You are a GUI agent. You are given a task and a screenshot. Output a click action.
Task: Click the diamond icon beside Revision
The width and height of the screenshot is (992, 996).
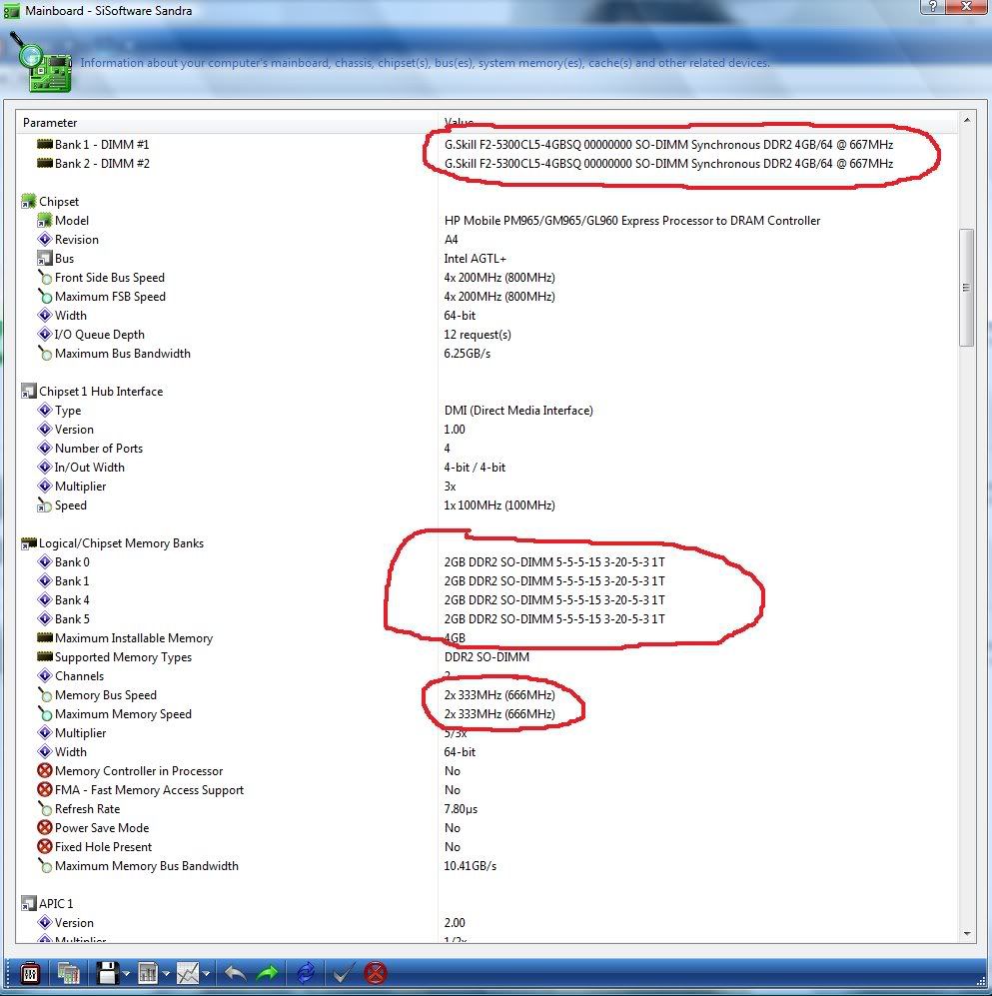click(x=45, y=240)
